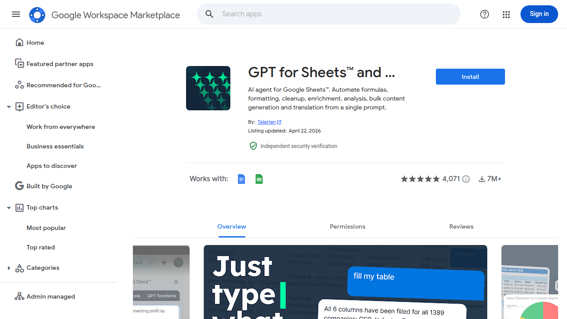Image resolution: width=567 pixels, height=319 pixels.
Task: Click the GPT for Sheets app title
Action: (x=321, y=72)
